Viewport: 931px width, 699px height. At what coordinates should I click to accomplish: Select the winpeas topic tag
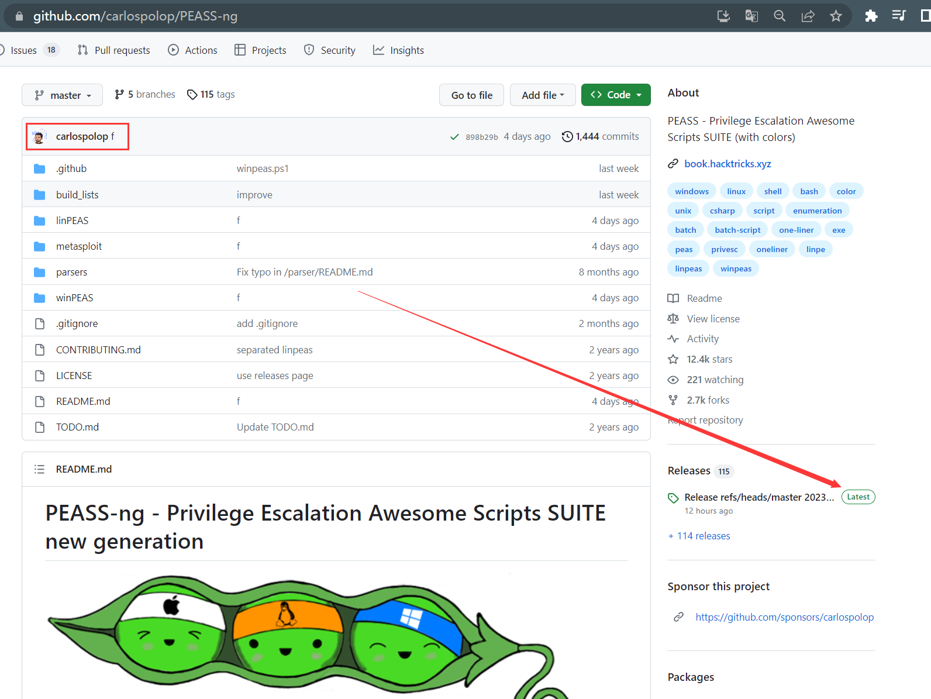(736, 268)
